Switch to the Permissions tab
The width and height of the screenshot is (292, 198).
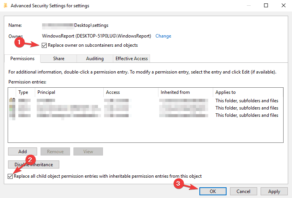pyautogui.click(x=22, y=59)
